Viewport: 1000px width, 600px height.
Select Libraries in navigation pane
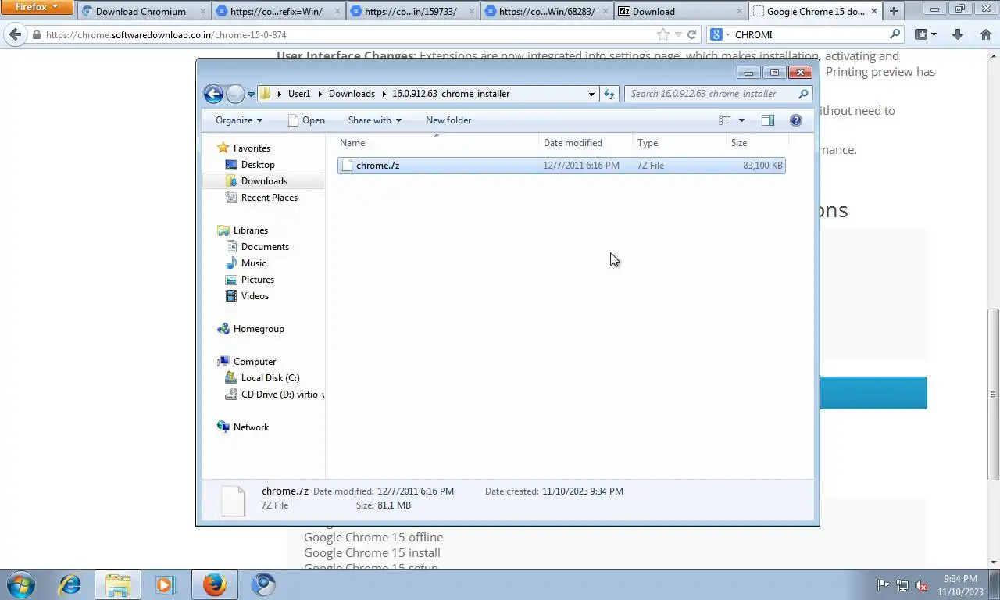250,230
